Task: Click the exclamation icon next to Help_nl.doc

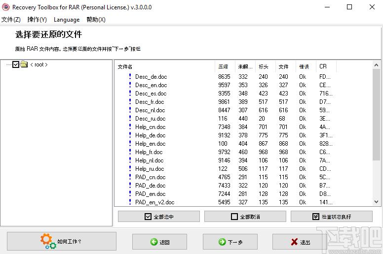Action: click(x=130, y=160)
